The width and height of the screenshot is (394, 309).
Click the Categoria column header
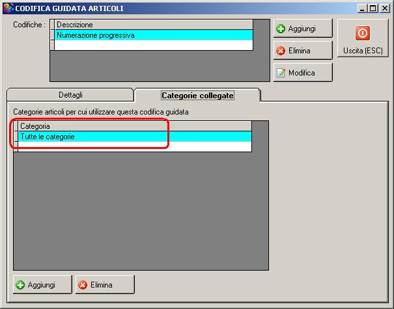coord(135,126)
